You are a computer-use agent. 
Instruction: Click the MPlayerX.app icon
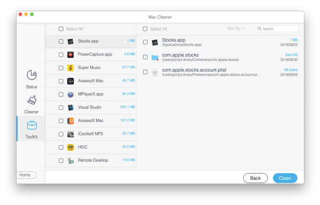click(70, 94)
